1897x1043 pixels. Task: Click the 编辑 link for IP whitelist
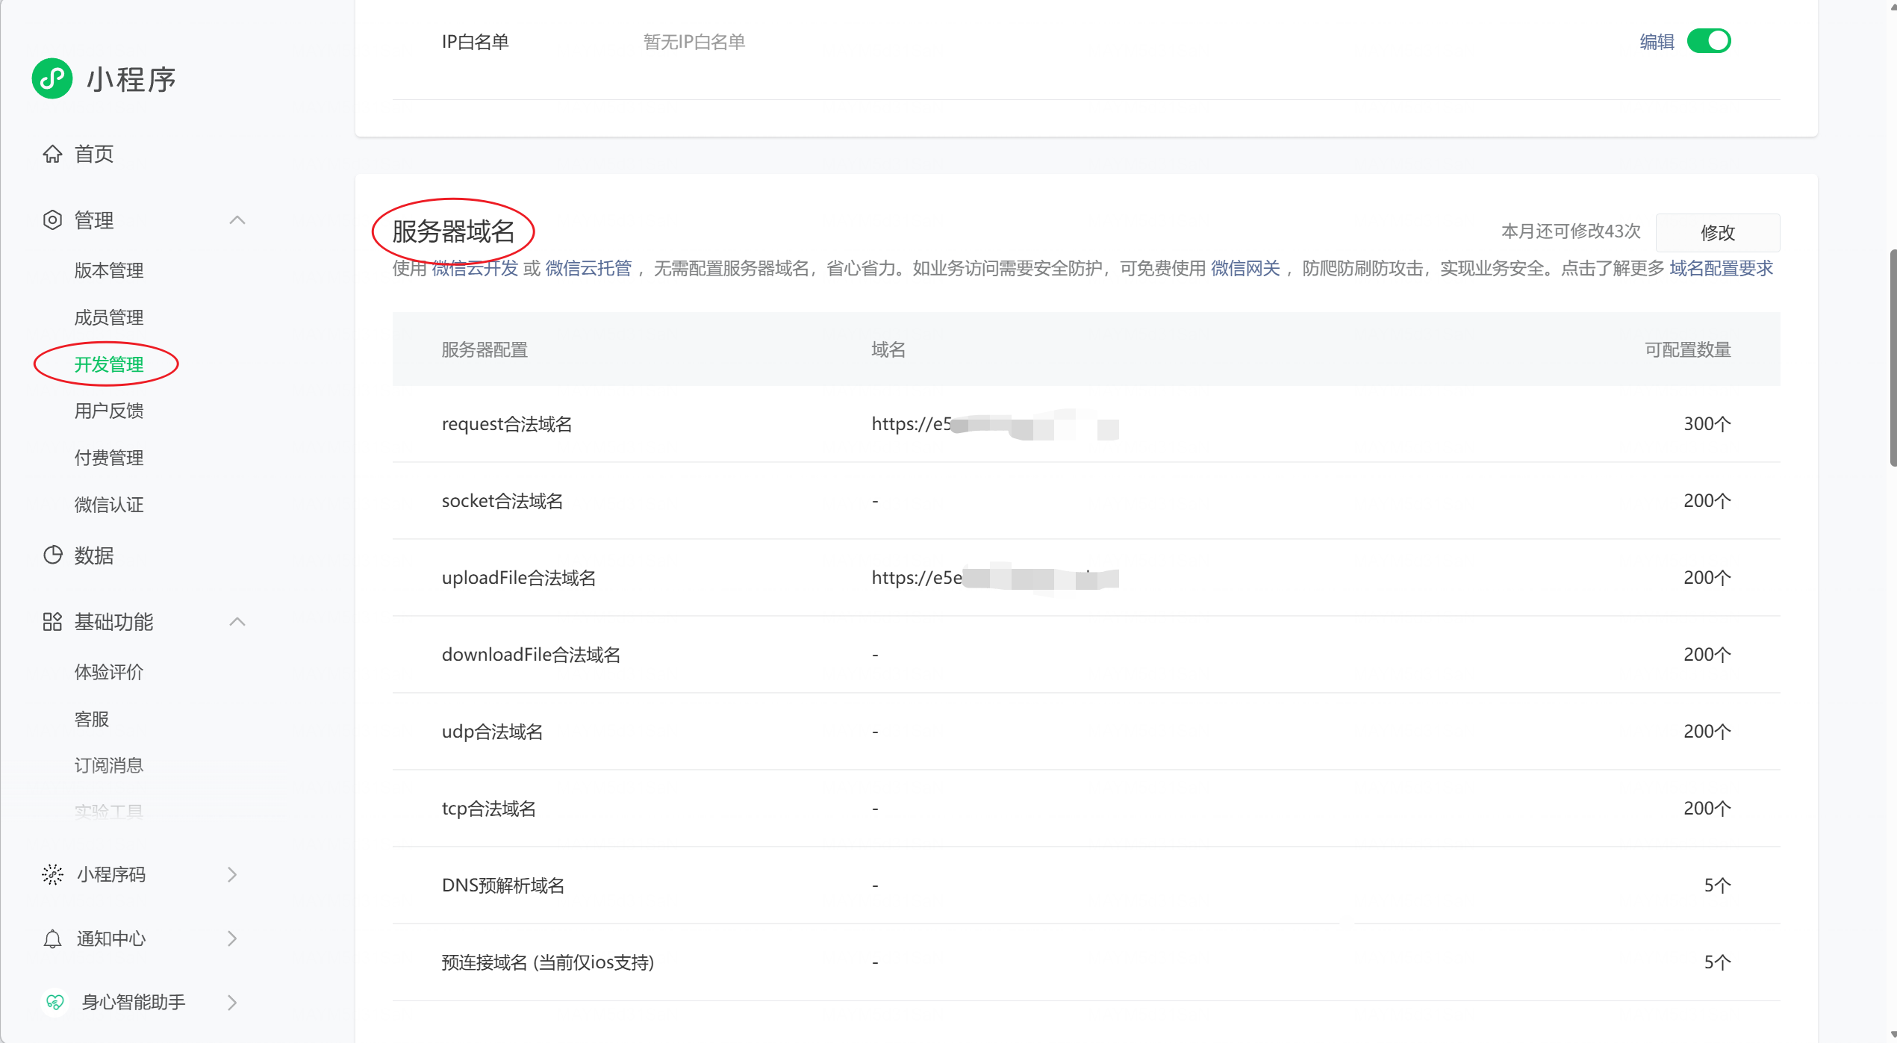[x=1657, y=42]
